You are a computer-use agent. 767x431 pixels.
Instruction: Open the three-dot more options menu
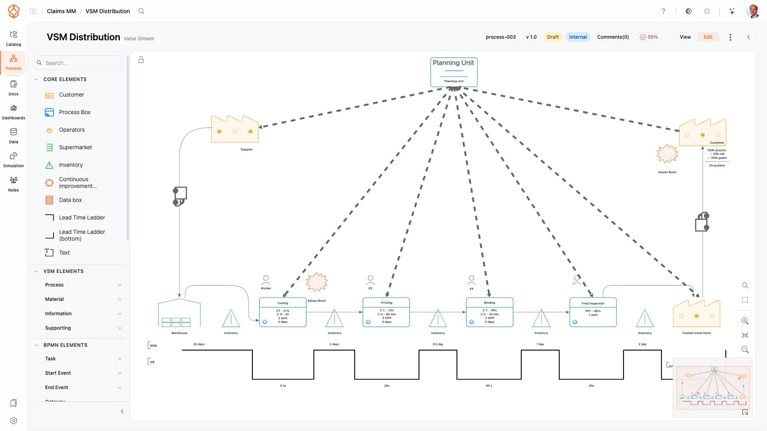coord(730,37)
